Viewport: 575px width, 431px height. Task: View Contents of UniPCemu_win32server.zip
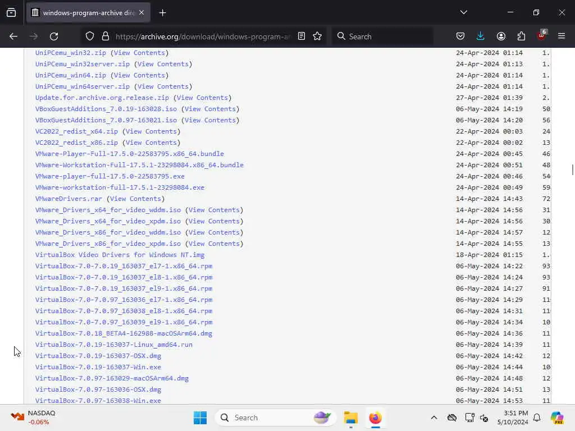pos(163,64)
